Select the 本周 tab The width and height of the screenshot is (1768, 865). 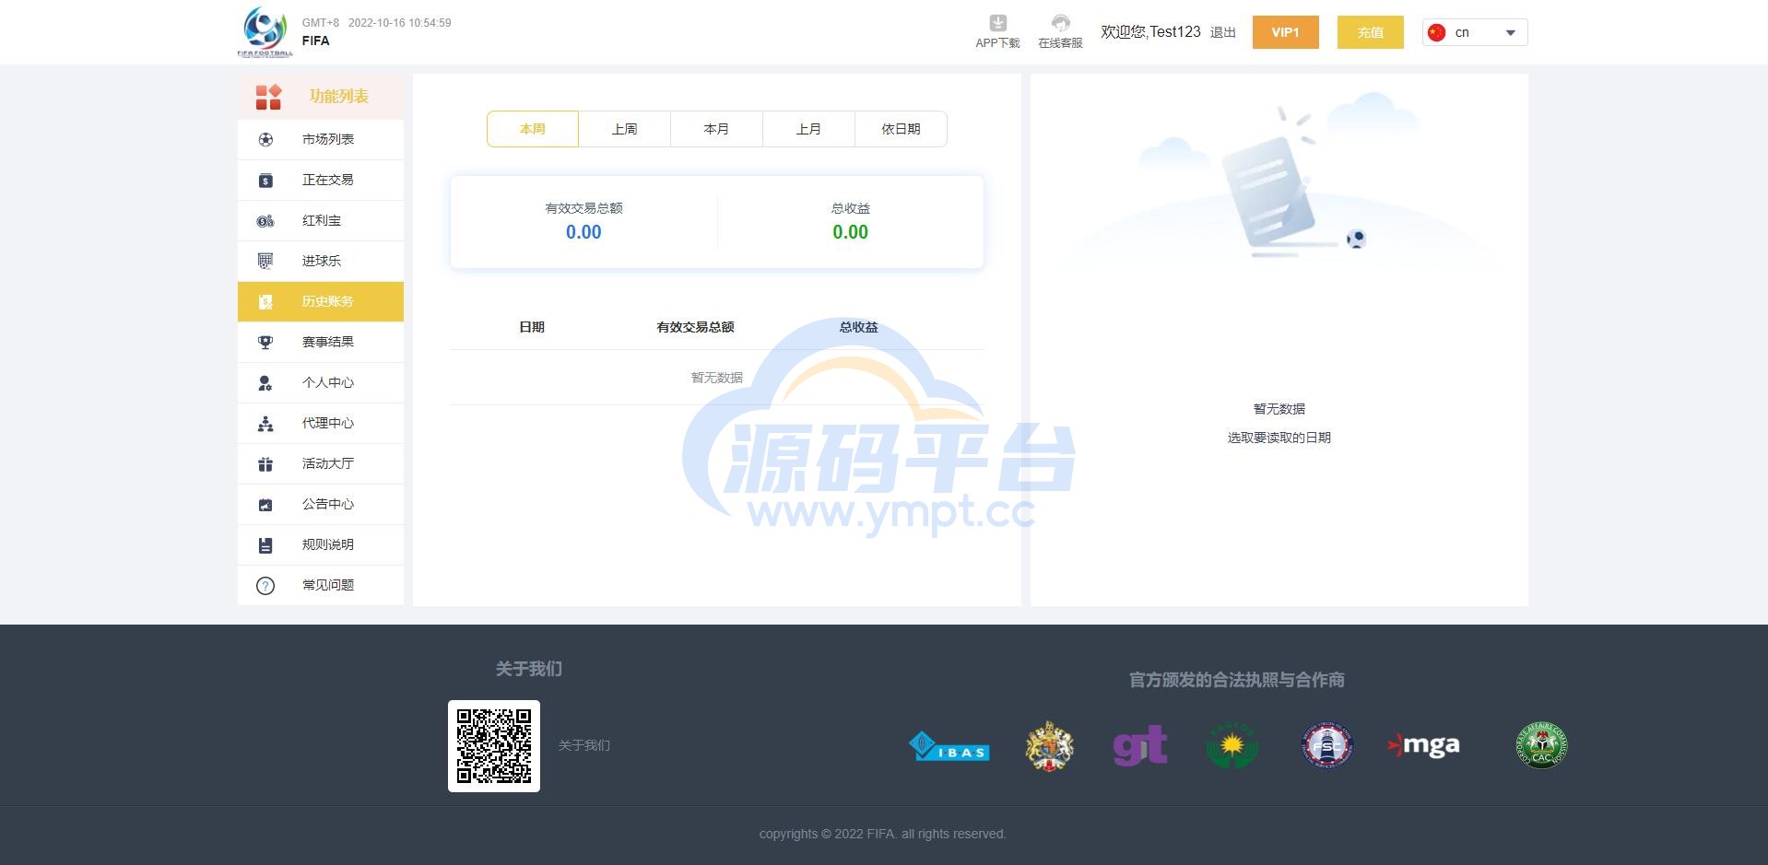[533, 129]
